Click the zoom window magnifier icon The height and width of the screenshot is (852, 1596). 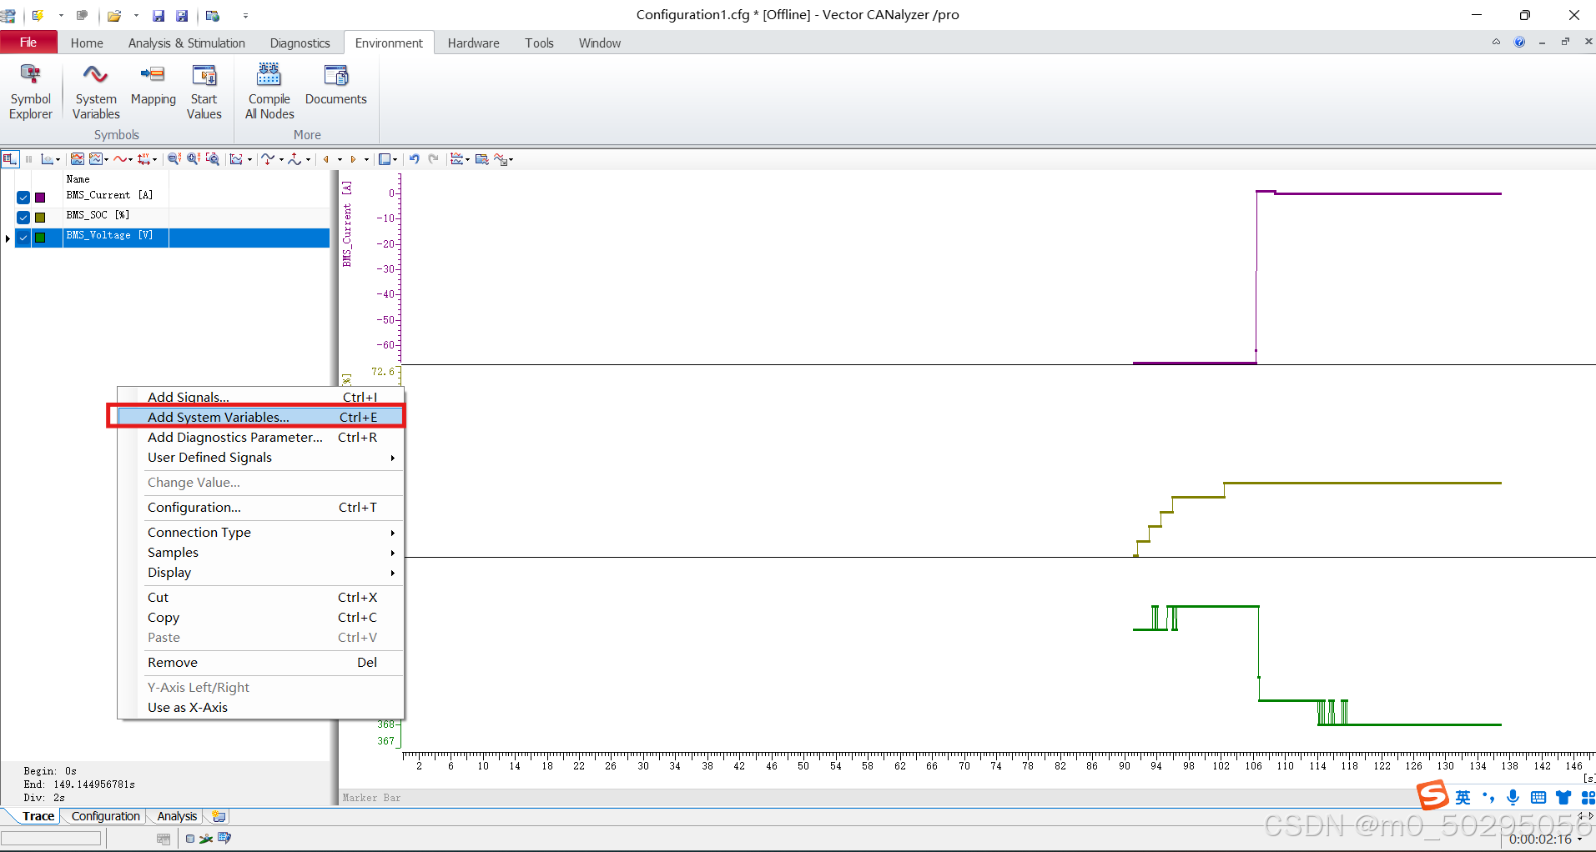(x=212, y=159)
